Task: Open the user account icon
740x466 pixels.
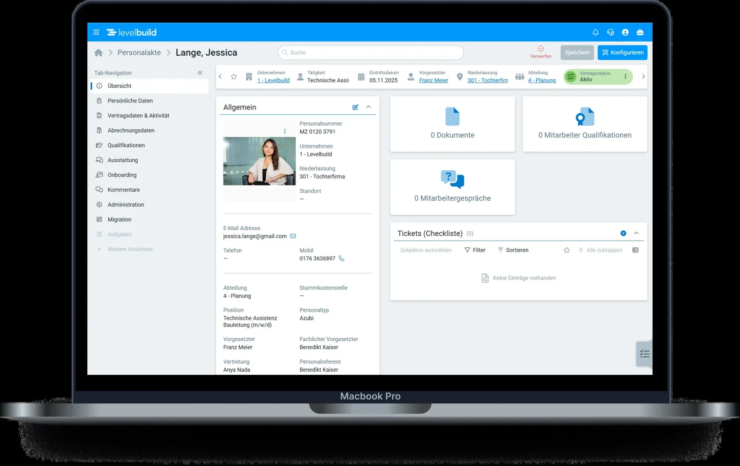Action: [625, 33]
